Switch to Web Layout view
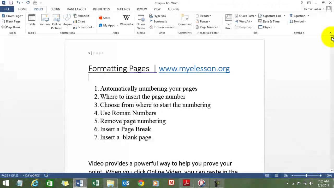334x188 pixels. point(286,175)
